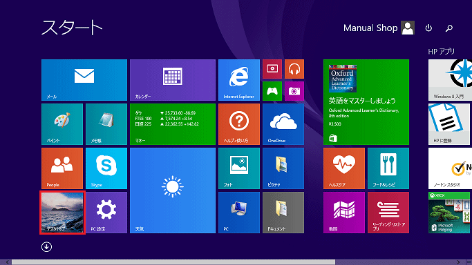Open the Documents (ドキュメント) folder tile
The image size is (472, 265).
(x=283, y=213)
